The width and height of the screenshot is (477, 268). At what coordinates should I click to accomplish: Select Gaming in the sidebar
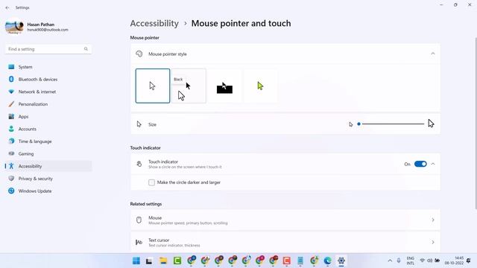point(48,154)
